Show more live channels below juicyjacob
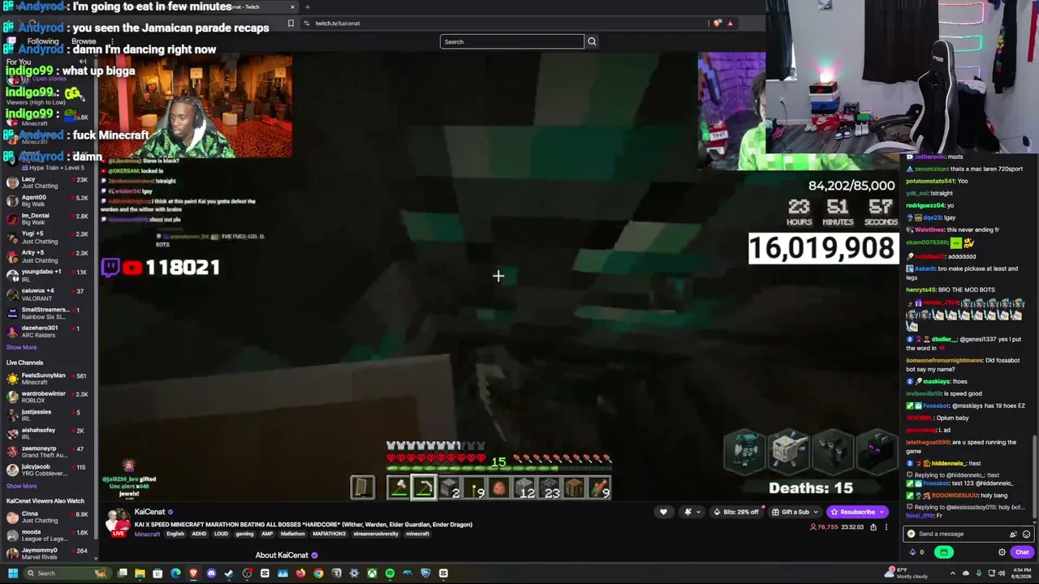 pos(21,486)
